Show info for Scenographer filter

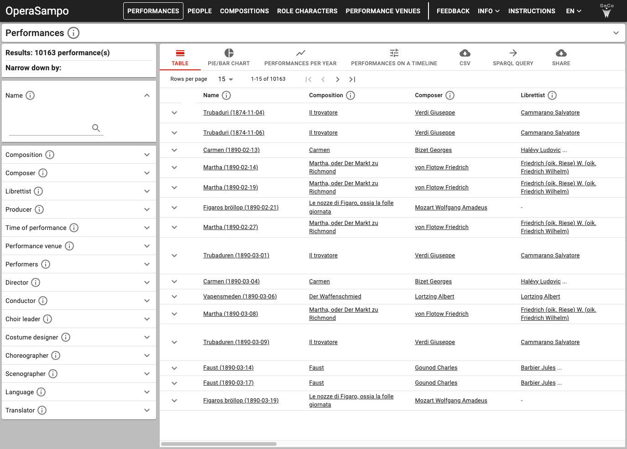(x=53, y=374)
